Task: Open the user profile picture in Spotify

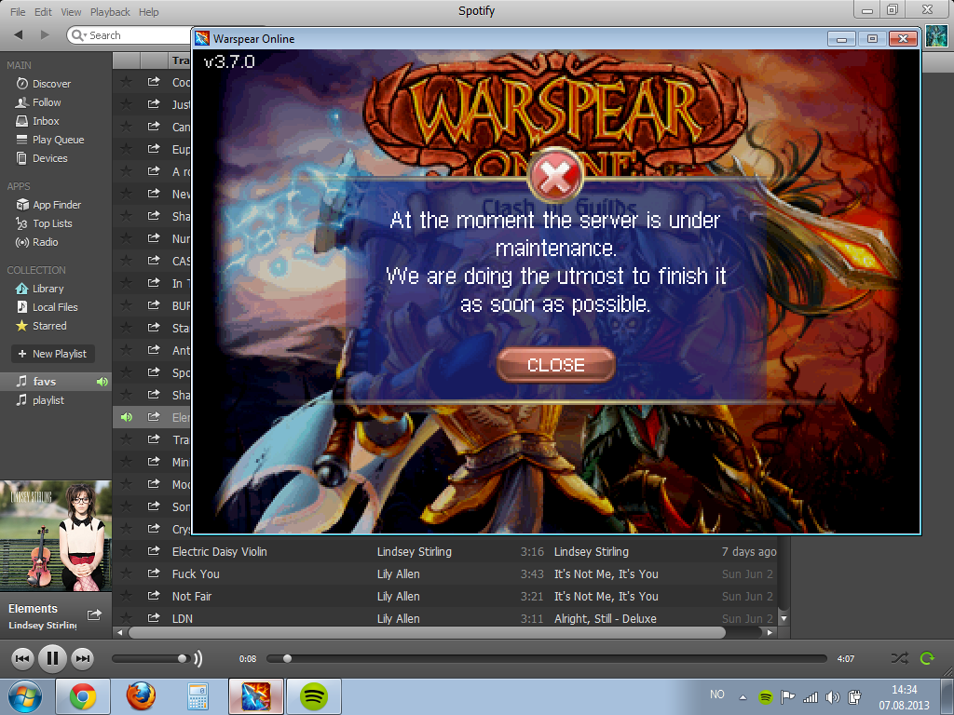Action: click(x=936, y=36)
